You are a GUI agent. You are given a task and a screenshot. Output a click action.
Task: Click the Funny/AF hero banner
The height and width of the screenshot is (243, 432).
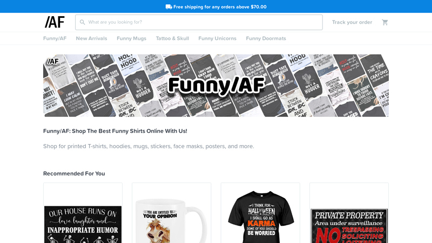point(216,85)
